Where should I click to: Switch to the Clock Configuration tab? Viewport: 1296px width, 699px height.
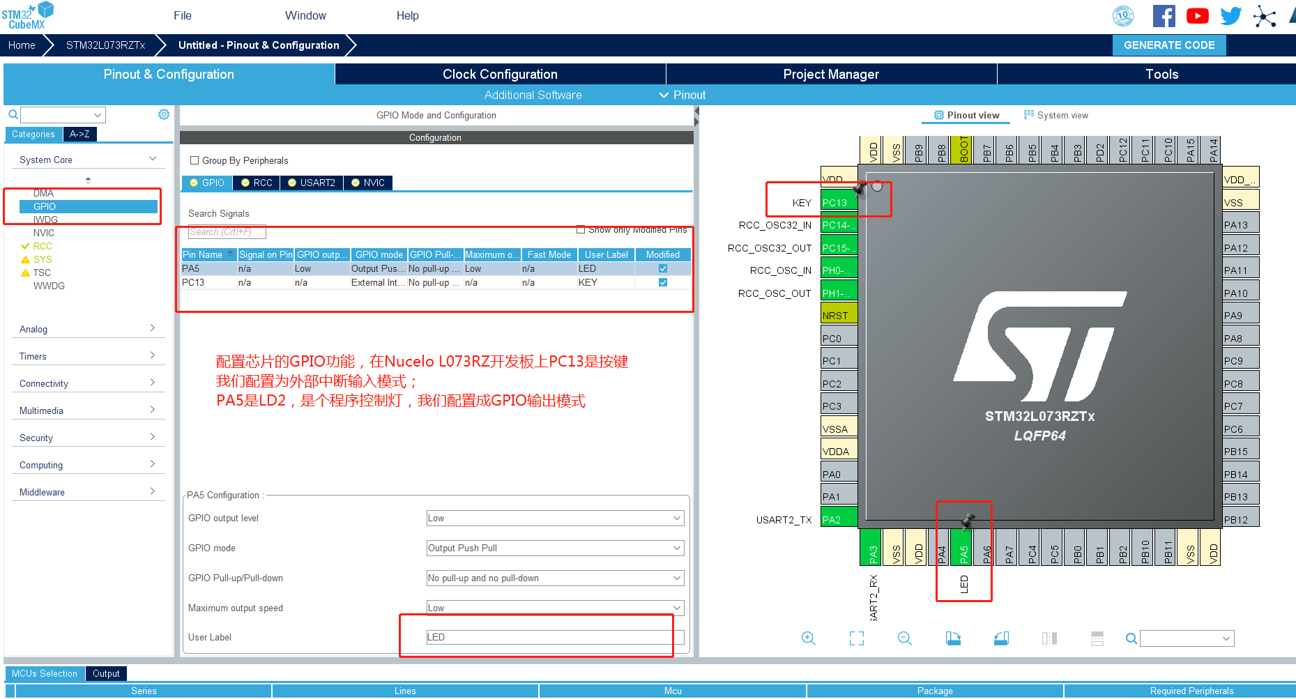pos(500,74)
